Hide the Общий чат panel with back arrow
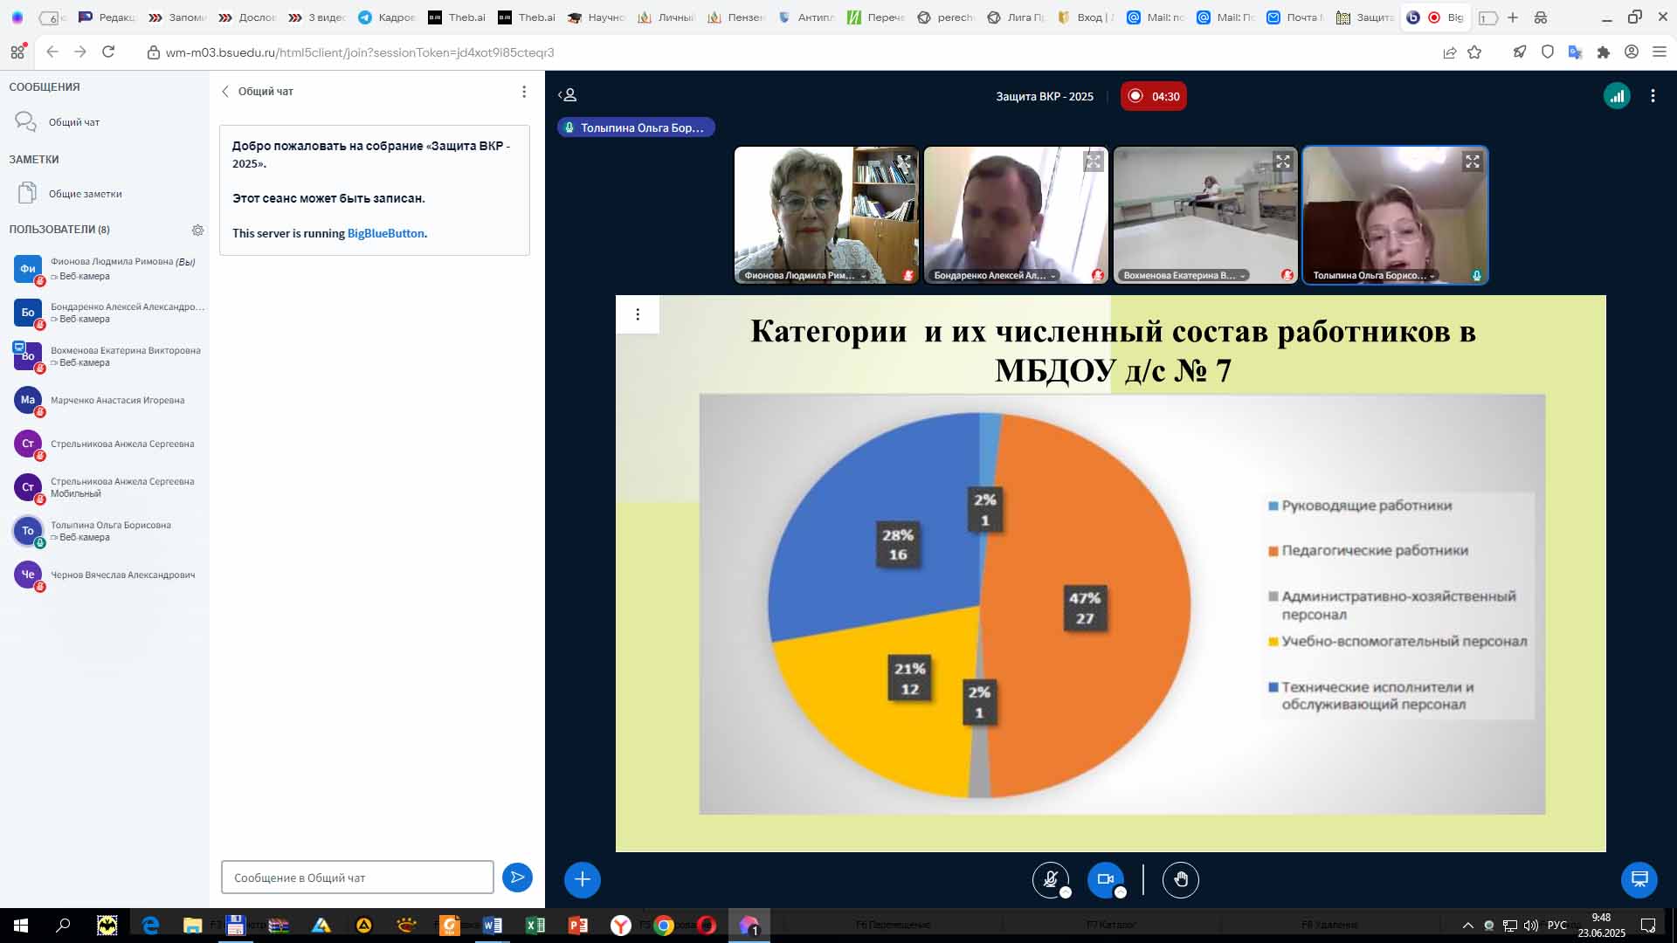This screenshot has height=943, width=1677. pyautogui.click(x=225, y=91)
